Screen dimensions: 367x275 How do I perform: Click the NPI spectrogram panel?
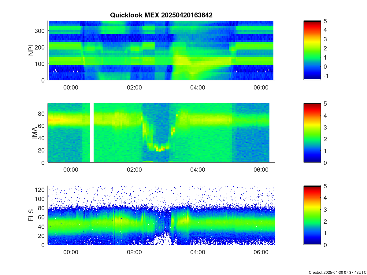click(161, 50)
